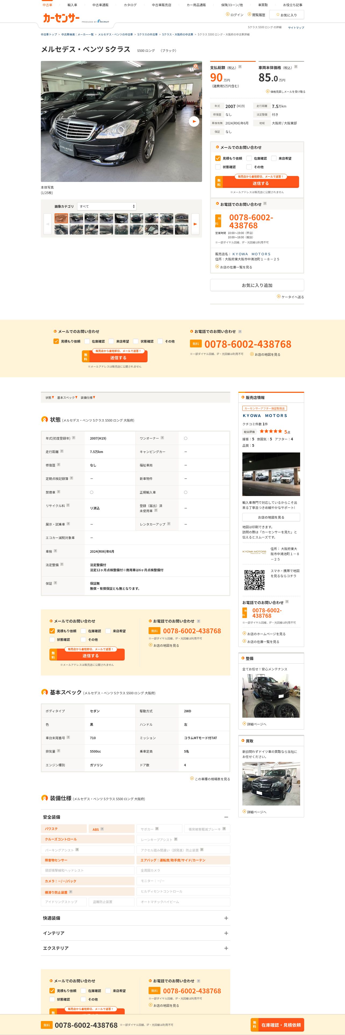Click help icon beside お電話でのお問い合わせ in the gallery-side panel
Image resolution: width=345 pixels, height=1035 pixels.
(265, 204)
